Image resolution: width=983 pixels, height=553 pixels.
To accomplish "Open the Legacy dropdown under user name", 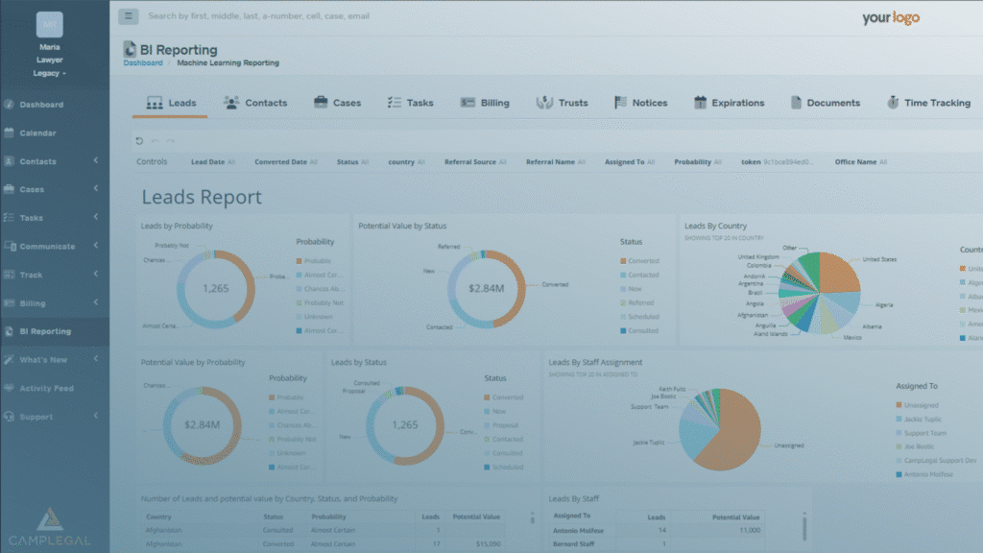I will coord(49,74).
